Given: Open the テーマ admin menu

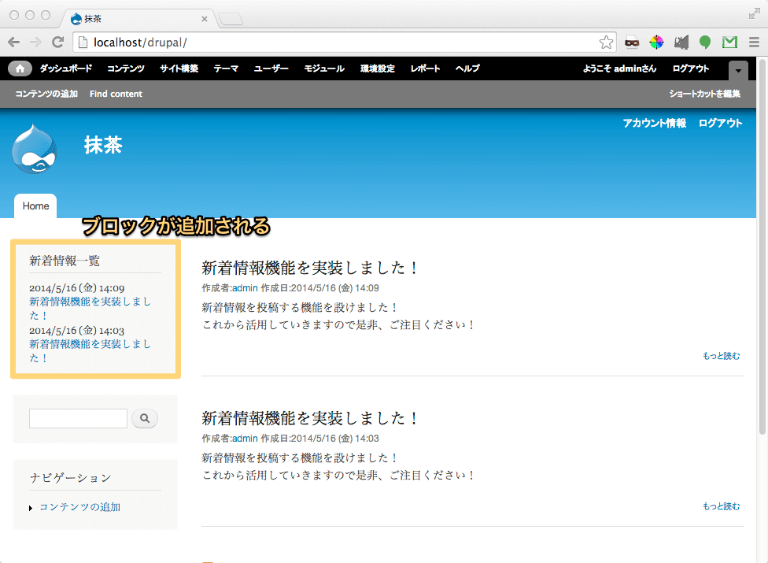Looking at the screenshot, I should (x=226, y=69).
